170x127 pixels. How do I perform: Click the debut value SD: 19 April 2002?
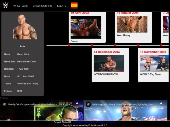click(25, 76)
